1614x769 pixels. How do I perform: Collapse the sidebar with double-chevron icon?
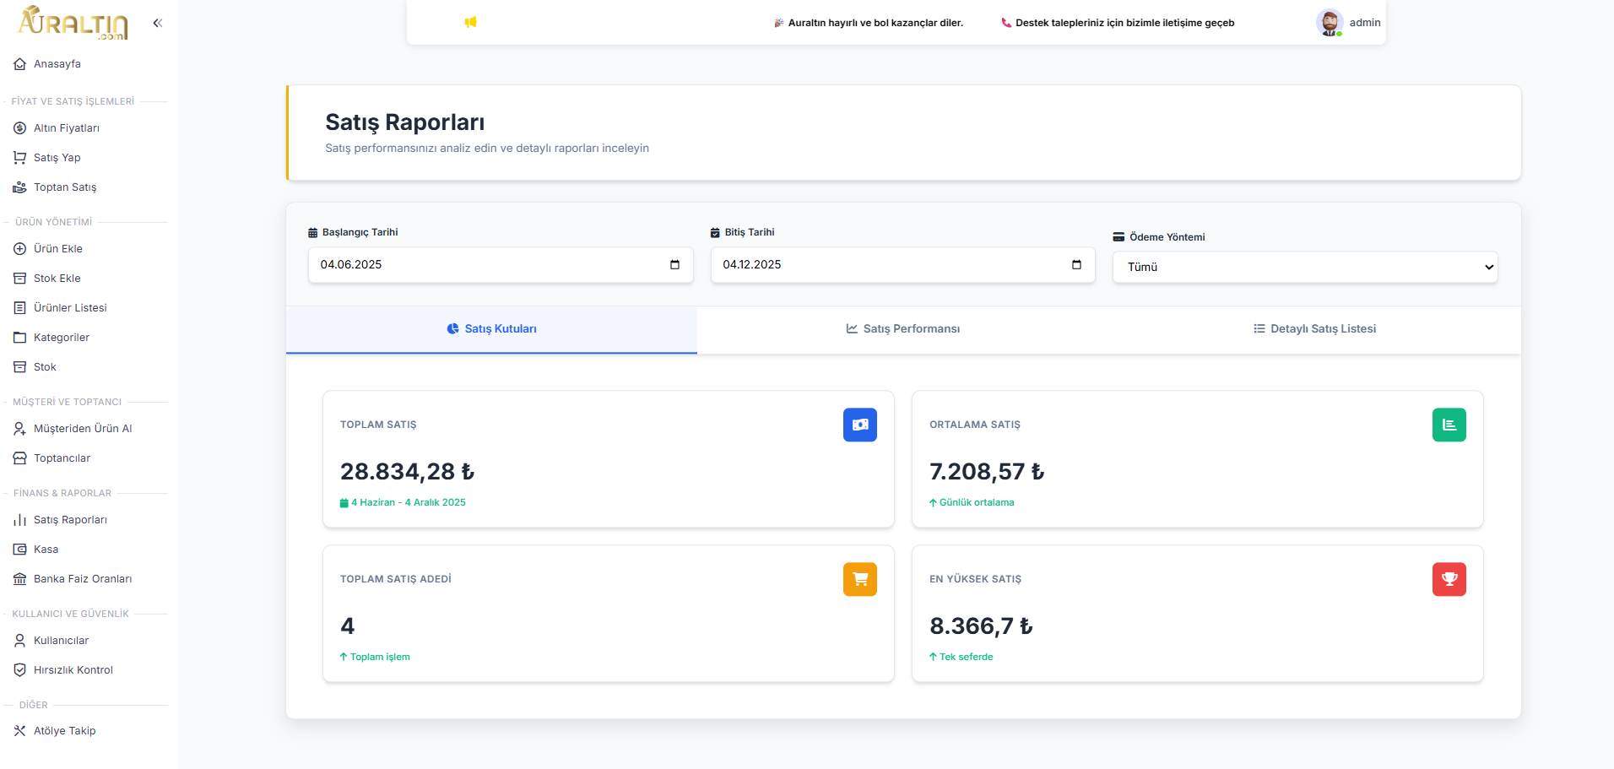pos(157,23)
